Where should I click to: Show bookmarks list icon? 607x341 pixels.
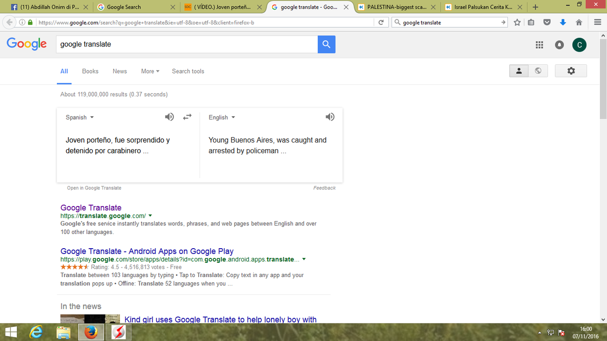coord(531,22)
